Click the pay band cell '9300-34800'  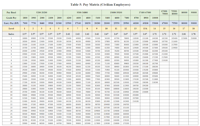tap(82, 12)
